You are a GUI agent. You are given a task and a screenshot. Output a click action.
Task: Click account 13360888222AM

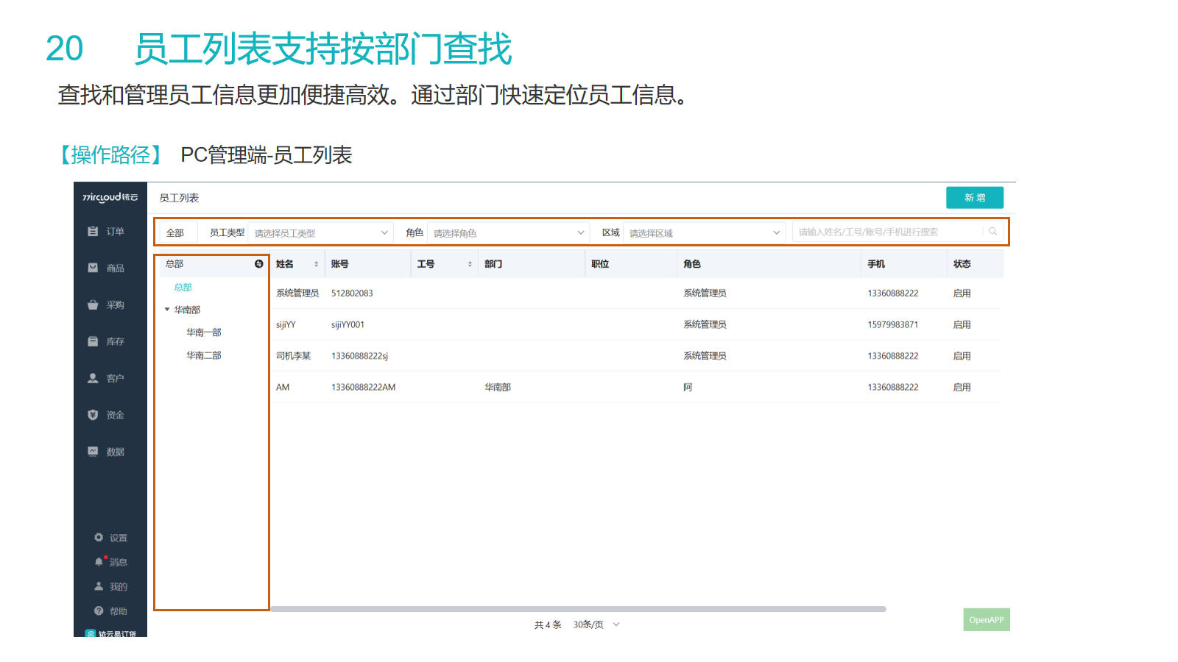coord(363,387)
